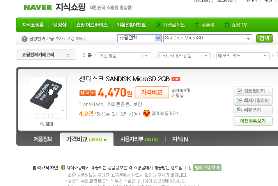The height and width of the screenshot is (186, 278).
Task: Switch to the 사용자리뷰 tab
Action: click(x=139, y=139)
